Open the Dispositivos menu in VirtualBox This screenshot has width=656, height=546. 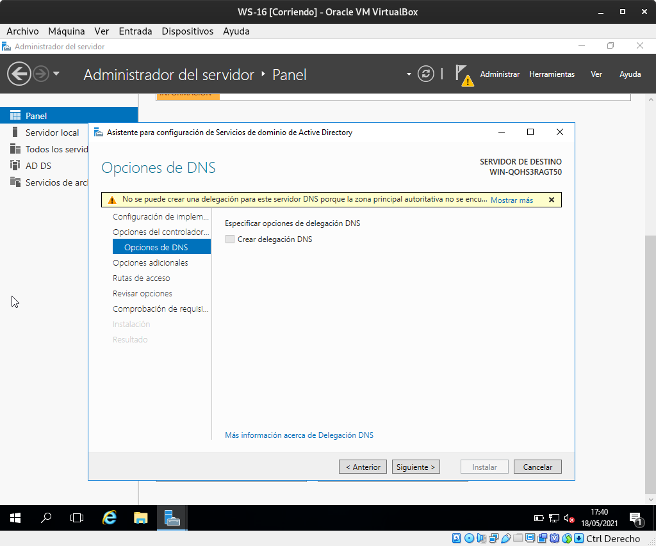click(x=187, y=31)
